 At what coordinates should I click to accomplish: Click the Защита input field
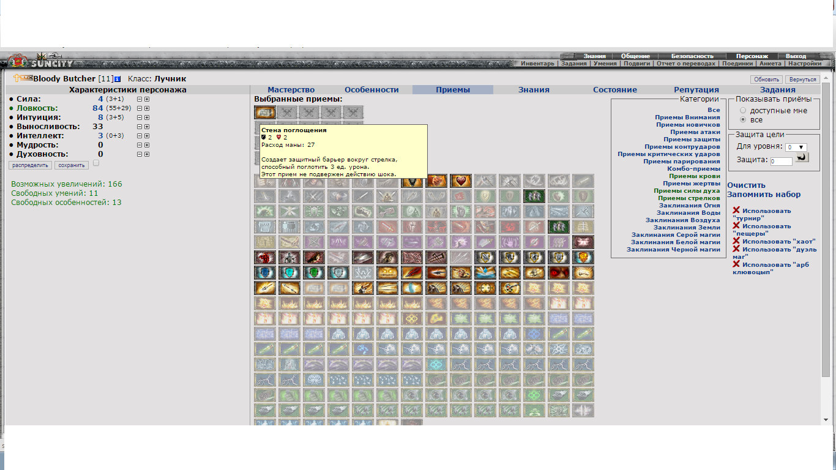[x=782, y=161]
